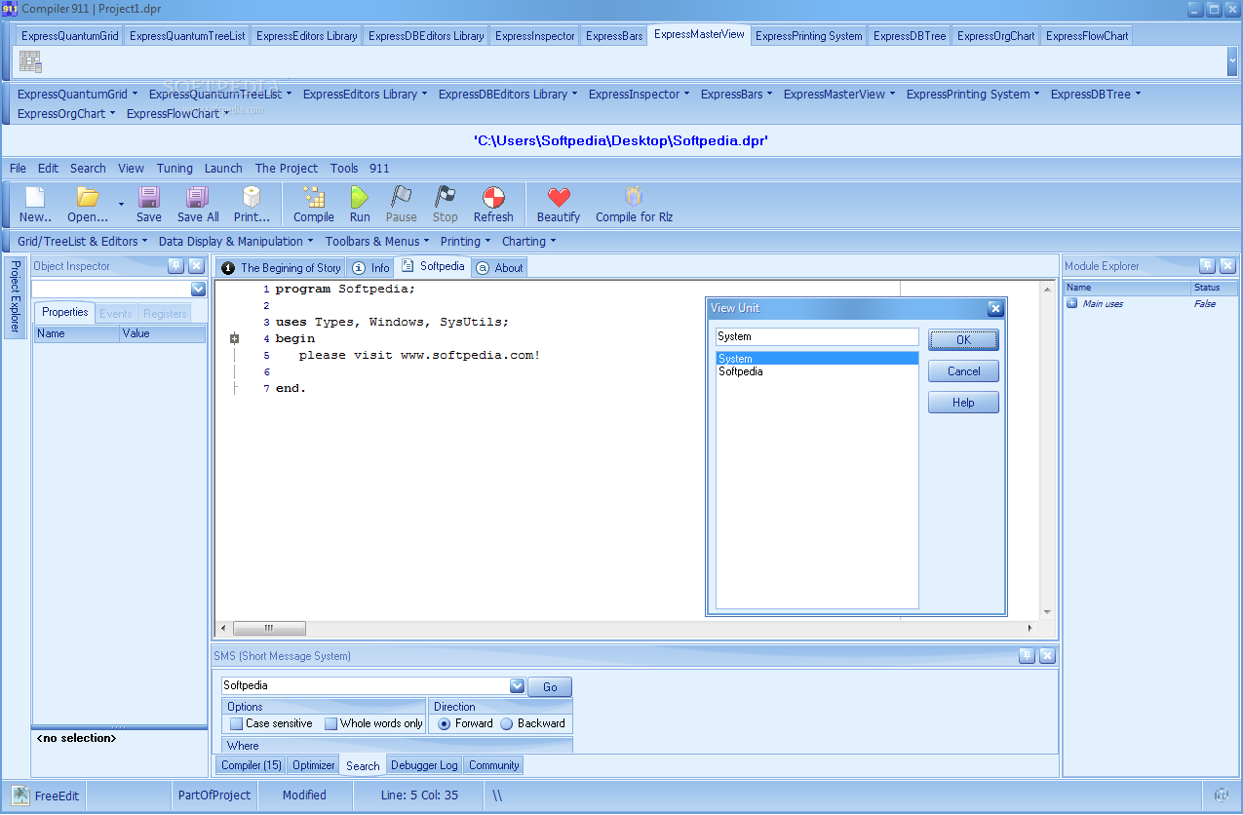
Task: Select the Forward direction radio button
Action: 445,723
